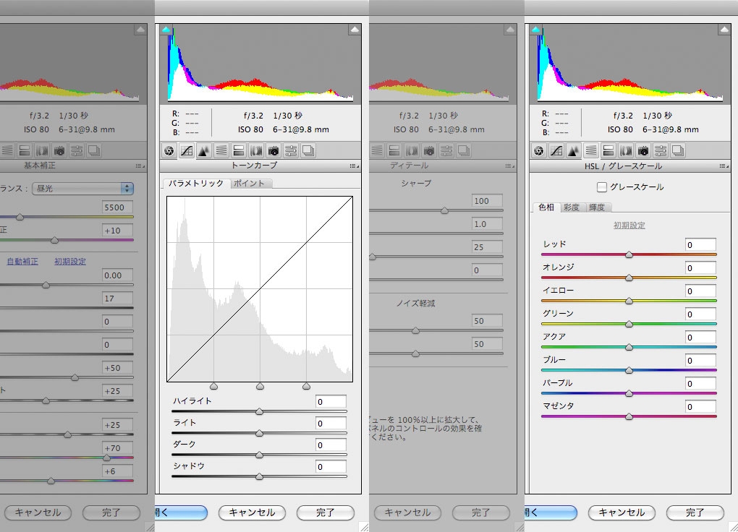Image resolution: width=738 pixels, height=532 pixels.
Task: Open panel menu beside トーンカーブ title
Action: [354, 166]
